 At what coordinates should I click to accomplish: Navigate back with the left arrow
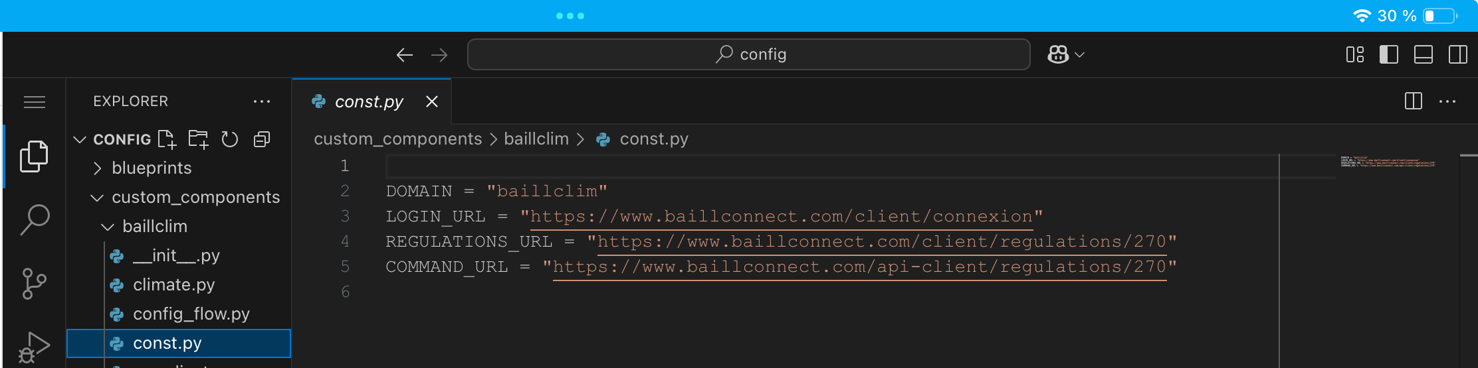(x=405, y=54)
